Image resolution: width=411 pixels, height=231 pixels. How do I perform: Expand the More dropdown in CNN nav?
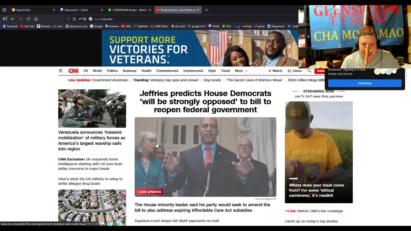[x=241, y=71]
